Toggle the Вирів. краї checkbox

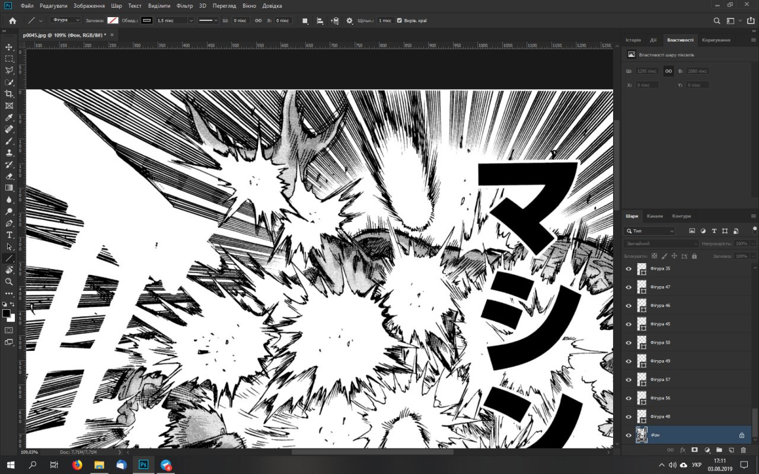(399, 21)
